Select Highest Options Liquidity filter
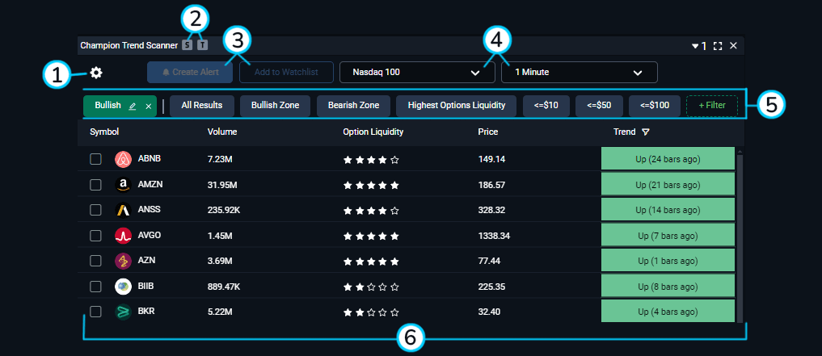 [x=456, y=106]
